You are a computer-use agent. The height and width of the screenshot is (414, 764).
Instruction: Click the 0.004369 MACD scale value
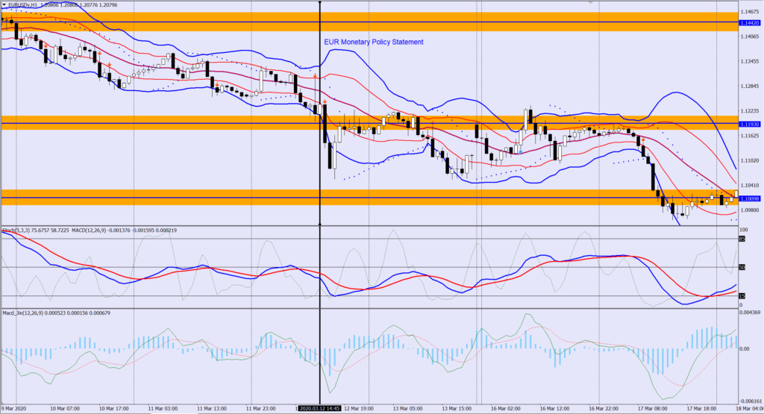(x=751, y=313)
